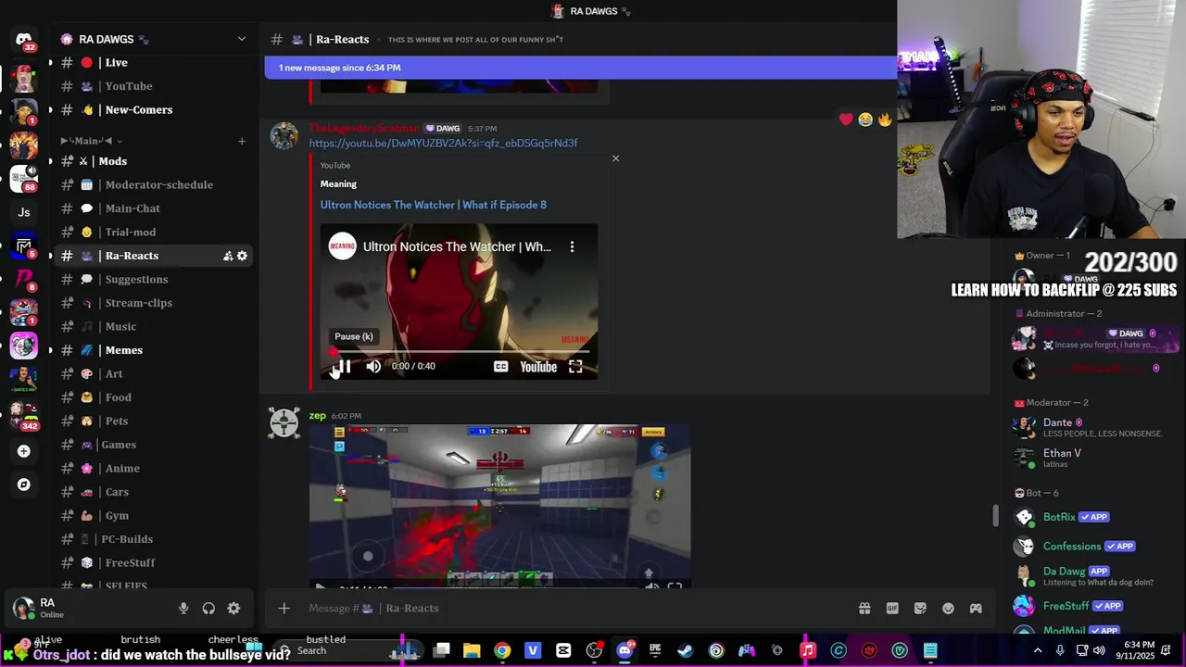Open the Js server icon
This screenshot has height=667, width=1186.
coord(23,212)
